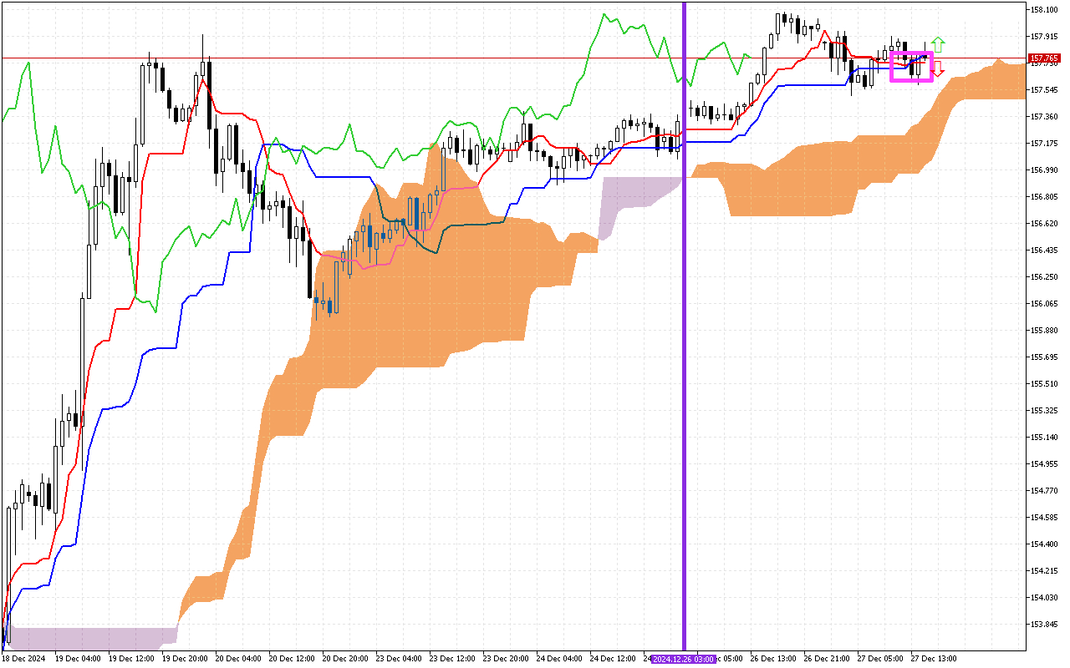
Task: Click the 23 Dec 12:00 time axis label
Action: (x=452, y=659)
